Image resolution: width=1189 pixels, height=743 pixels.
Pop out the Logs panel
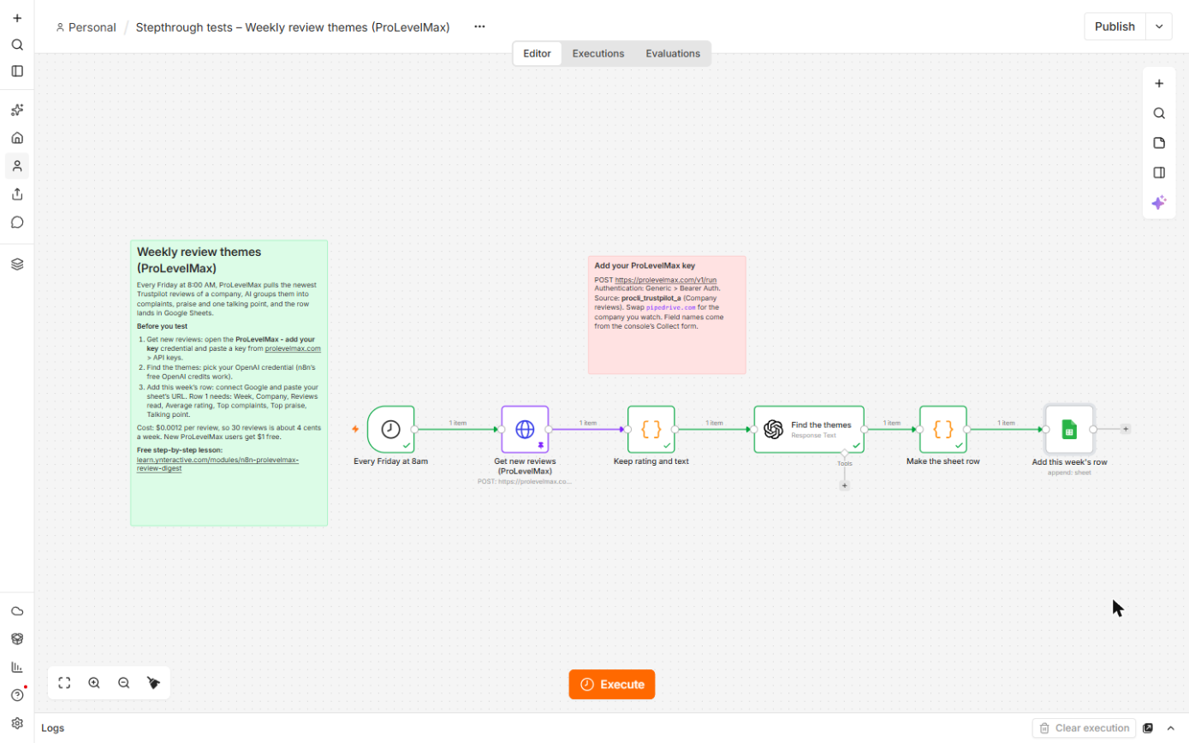(1148, 728)
